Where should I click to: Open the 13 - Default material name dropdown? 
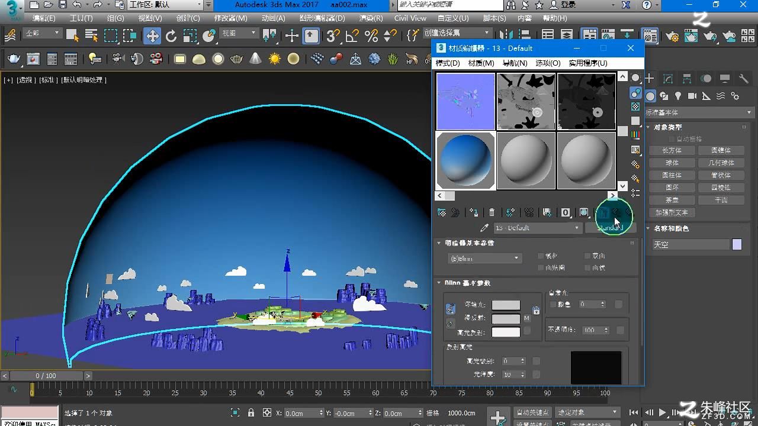pos(537,228)
